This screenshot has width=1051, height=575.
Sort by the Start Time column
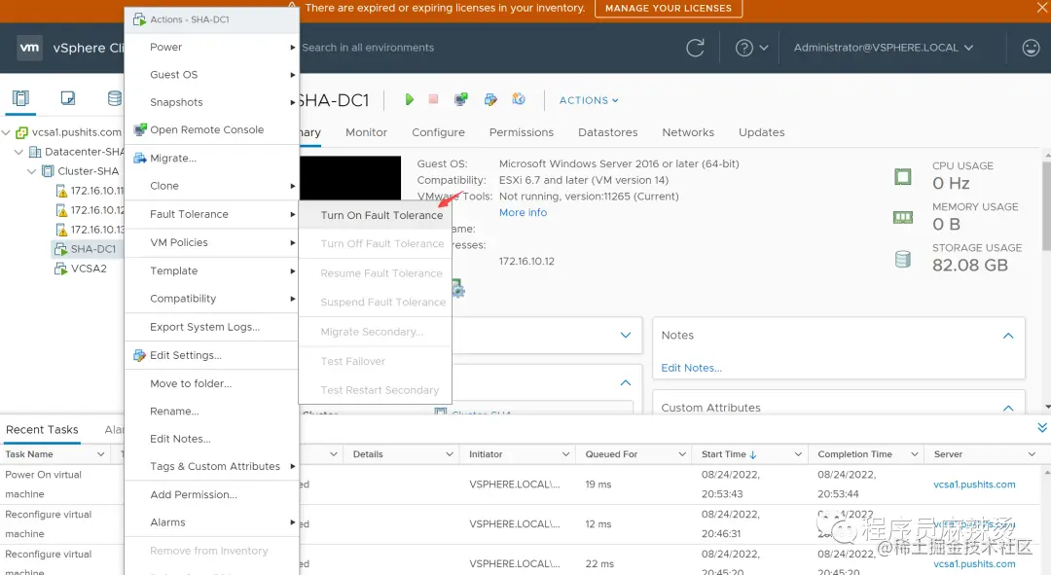[729, 454]
